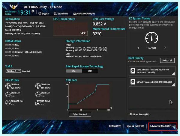The image size is (180, 136).
Task: Click the Memory: 16384 MB text
Action: (22, 34)
